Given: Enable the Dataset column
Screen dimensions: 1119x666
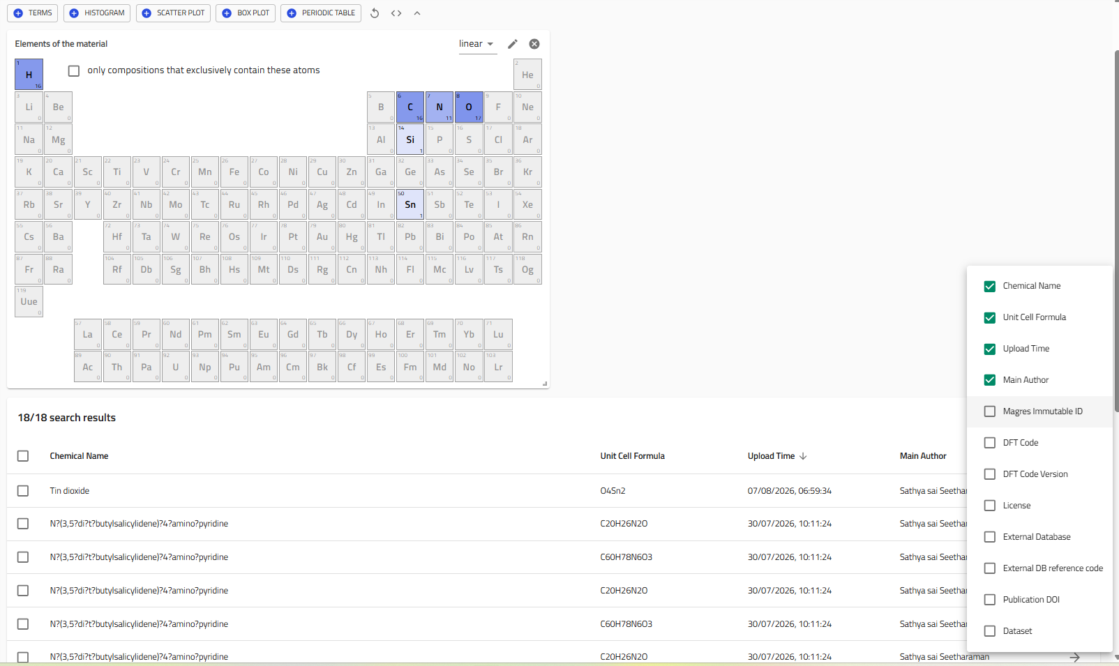Looking at the screenshot, I should 990,631.
